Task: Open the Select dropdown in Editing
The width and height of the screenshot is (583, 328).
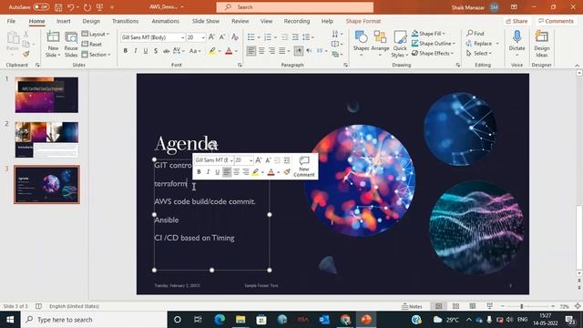Action: (x=480, y=54)
